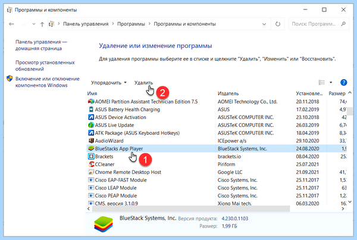
Task: Click the AudioWizard program icon
Action: tap(91, 141)
